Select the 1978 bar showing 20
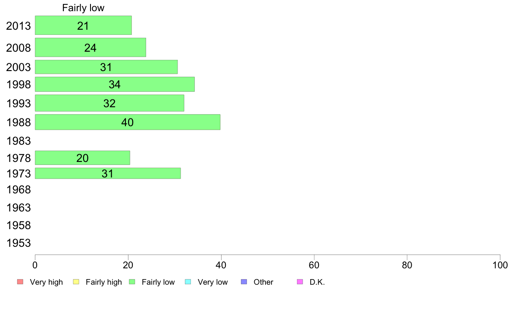Screen dimensions: 512x317 click(x=82, y=158)
